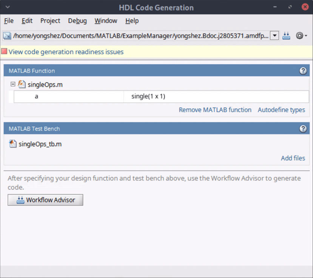313x278 pixels.
Task: Click the Workflow Advisor toolbar icon
Action: (x=286, y=36)
